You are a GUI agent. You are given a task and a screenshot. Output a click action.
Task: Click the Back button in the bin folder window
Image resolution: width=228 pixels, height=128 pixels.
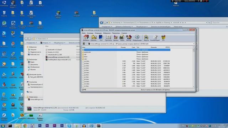tap(102, 22)
